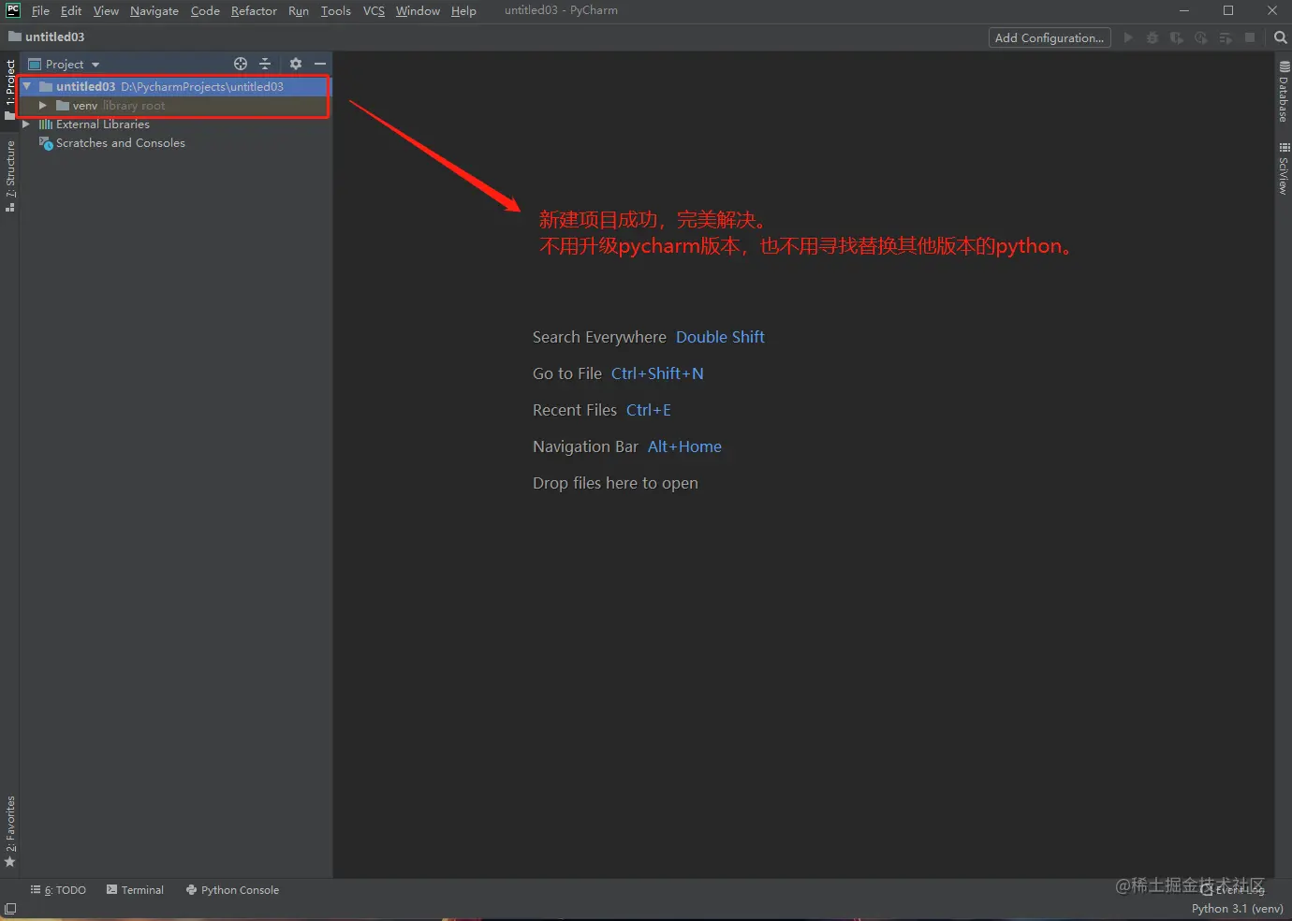
Task: Open the Refactor menu
Action: pos(254,11)
